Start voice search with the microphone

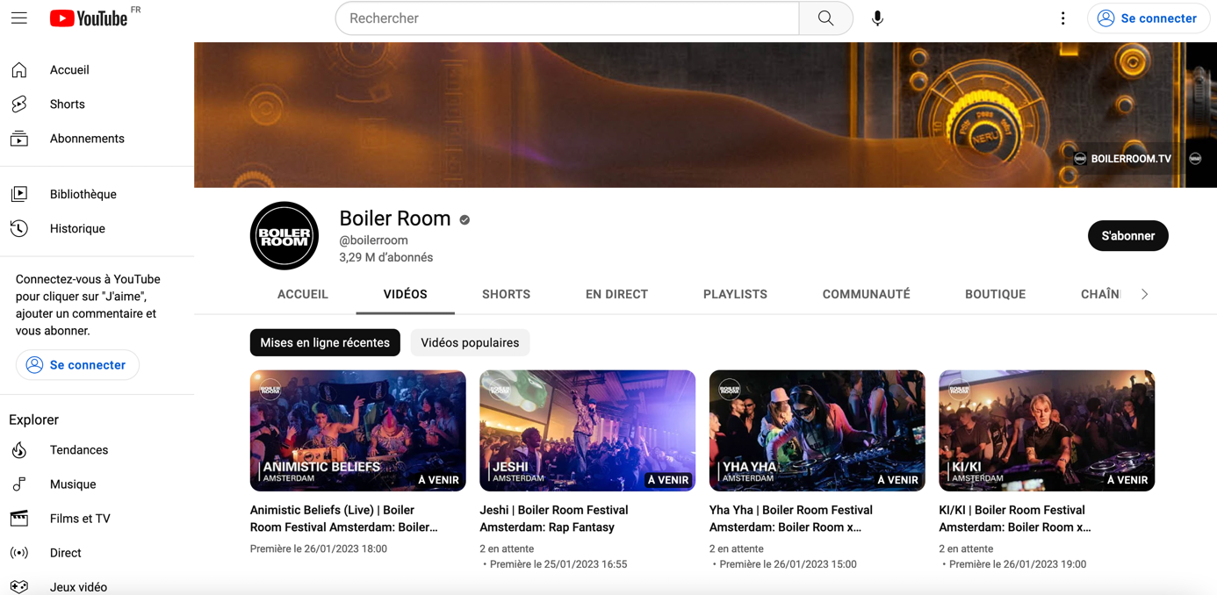877,18
